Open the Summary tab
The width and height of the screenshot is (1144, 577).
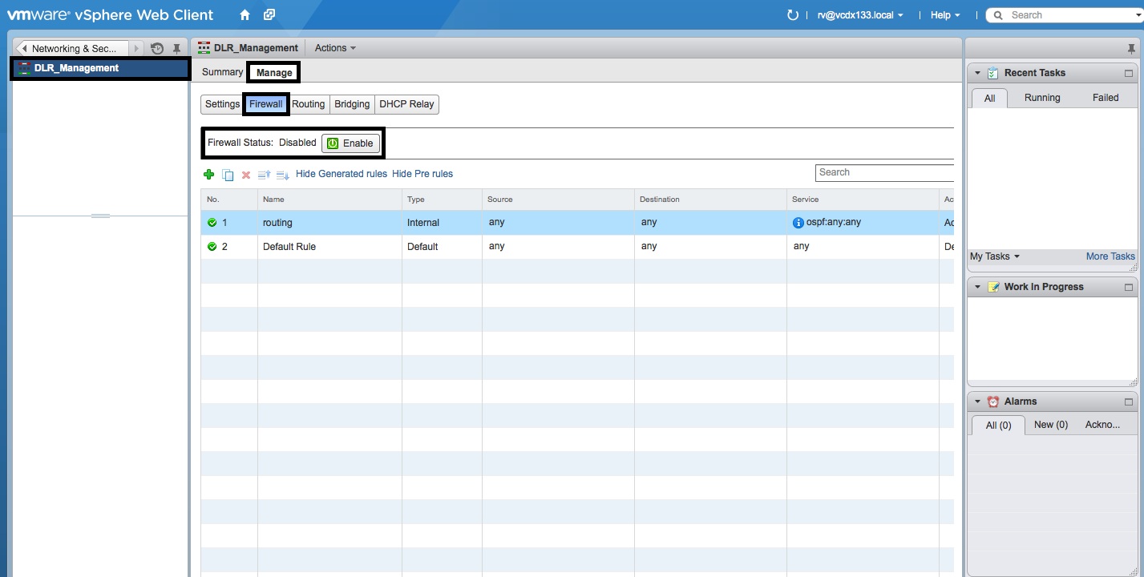coord(222,72)
